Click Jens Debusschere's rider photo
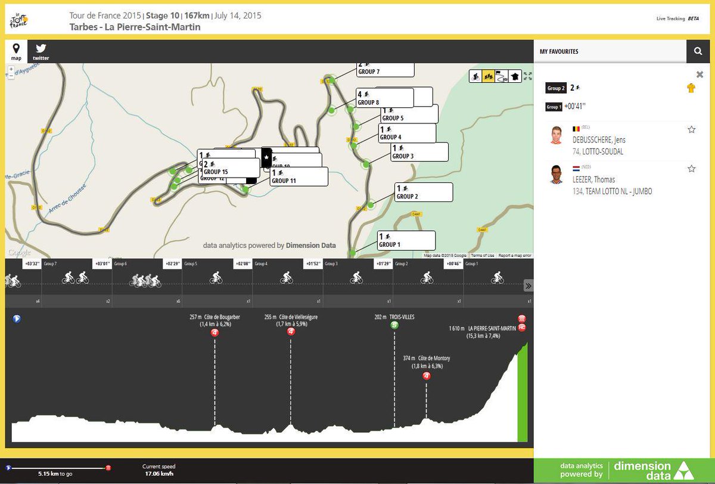Screen dimensions: 715x484 [x=557, y=135]
